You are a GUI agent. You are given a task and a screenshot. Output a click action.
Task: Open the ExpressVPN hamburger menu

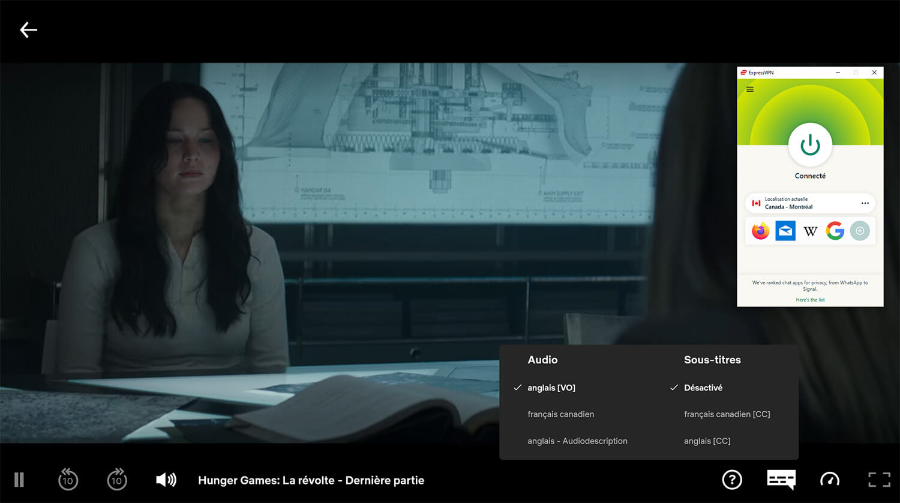point(749,89)
